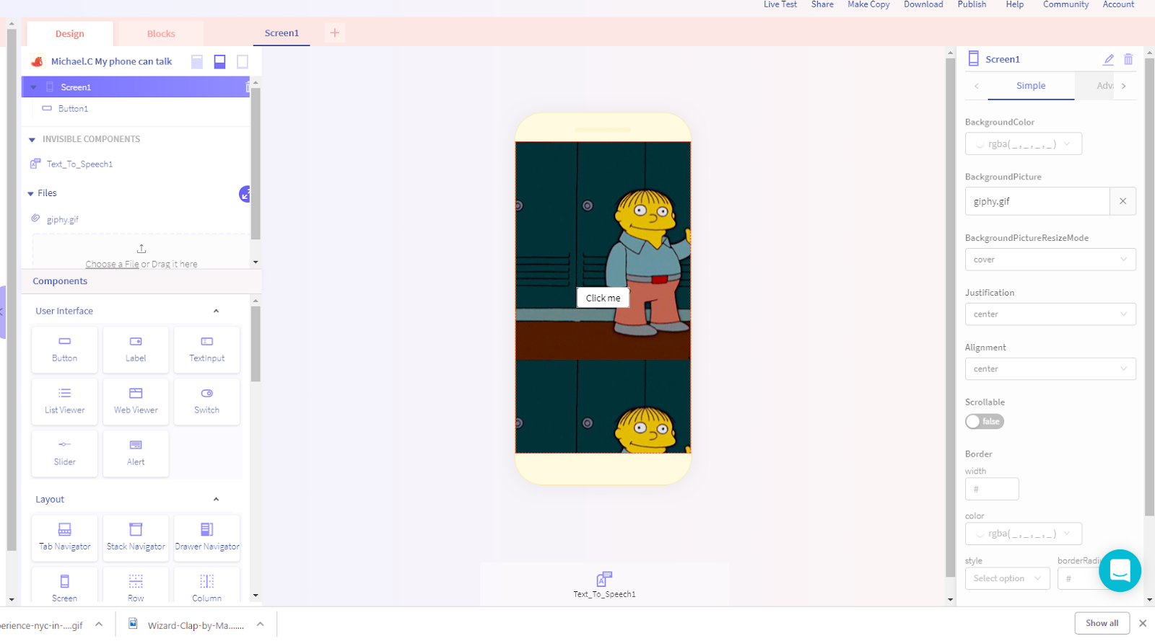
Task: Add a TextInput component from palette
Action: pyautogui.click(x=206, y=350)
